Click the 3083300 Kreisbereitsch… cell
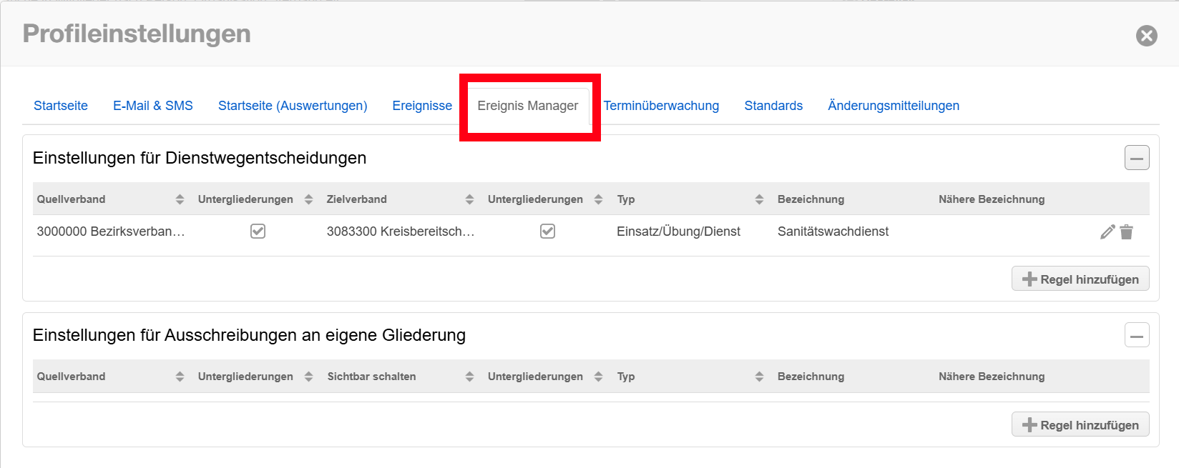 coord(401,231)
